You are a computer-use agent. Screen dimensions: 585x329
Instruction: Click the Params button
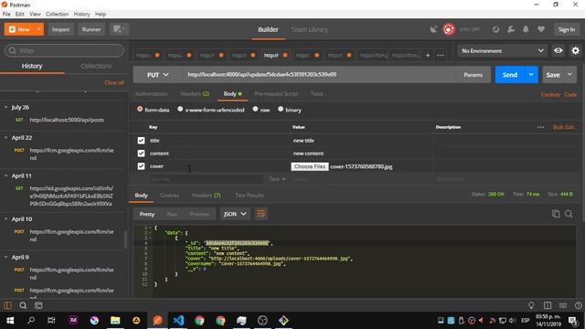(473, 75)
